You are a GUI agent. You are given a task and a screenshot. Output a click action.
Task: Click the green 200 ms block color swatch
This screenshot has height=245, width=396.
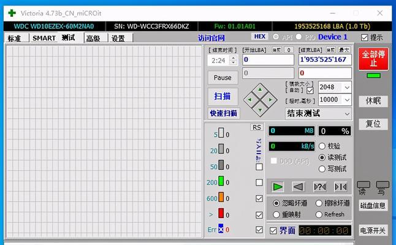tap(221, 182)
